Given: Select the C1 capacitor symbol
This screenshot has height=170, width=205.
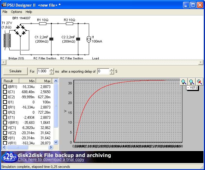Looking at the screenshot, I should tap(51, 39).
